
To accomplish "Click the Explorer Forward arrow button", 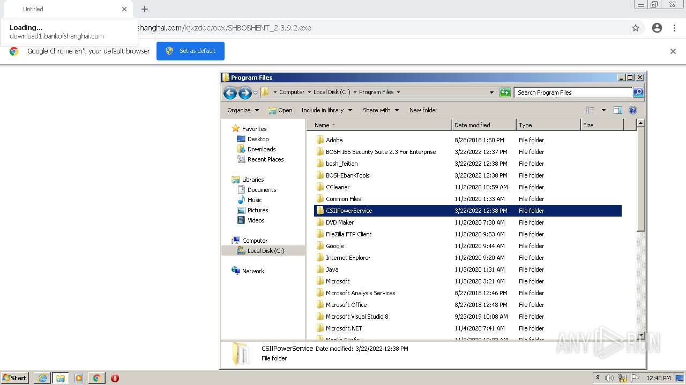I will point(245,93).
